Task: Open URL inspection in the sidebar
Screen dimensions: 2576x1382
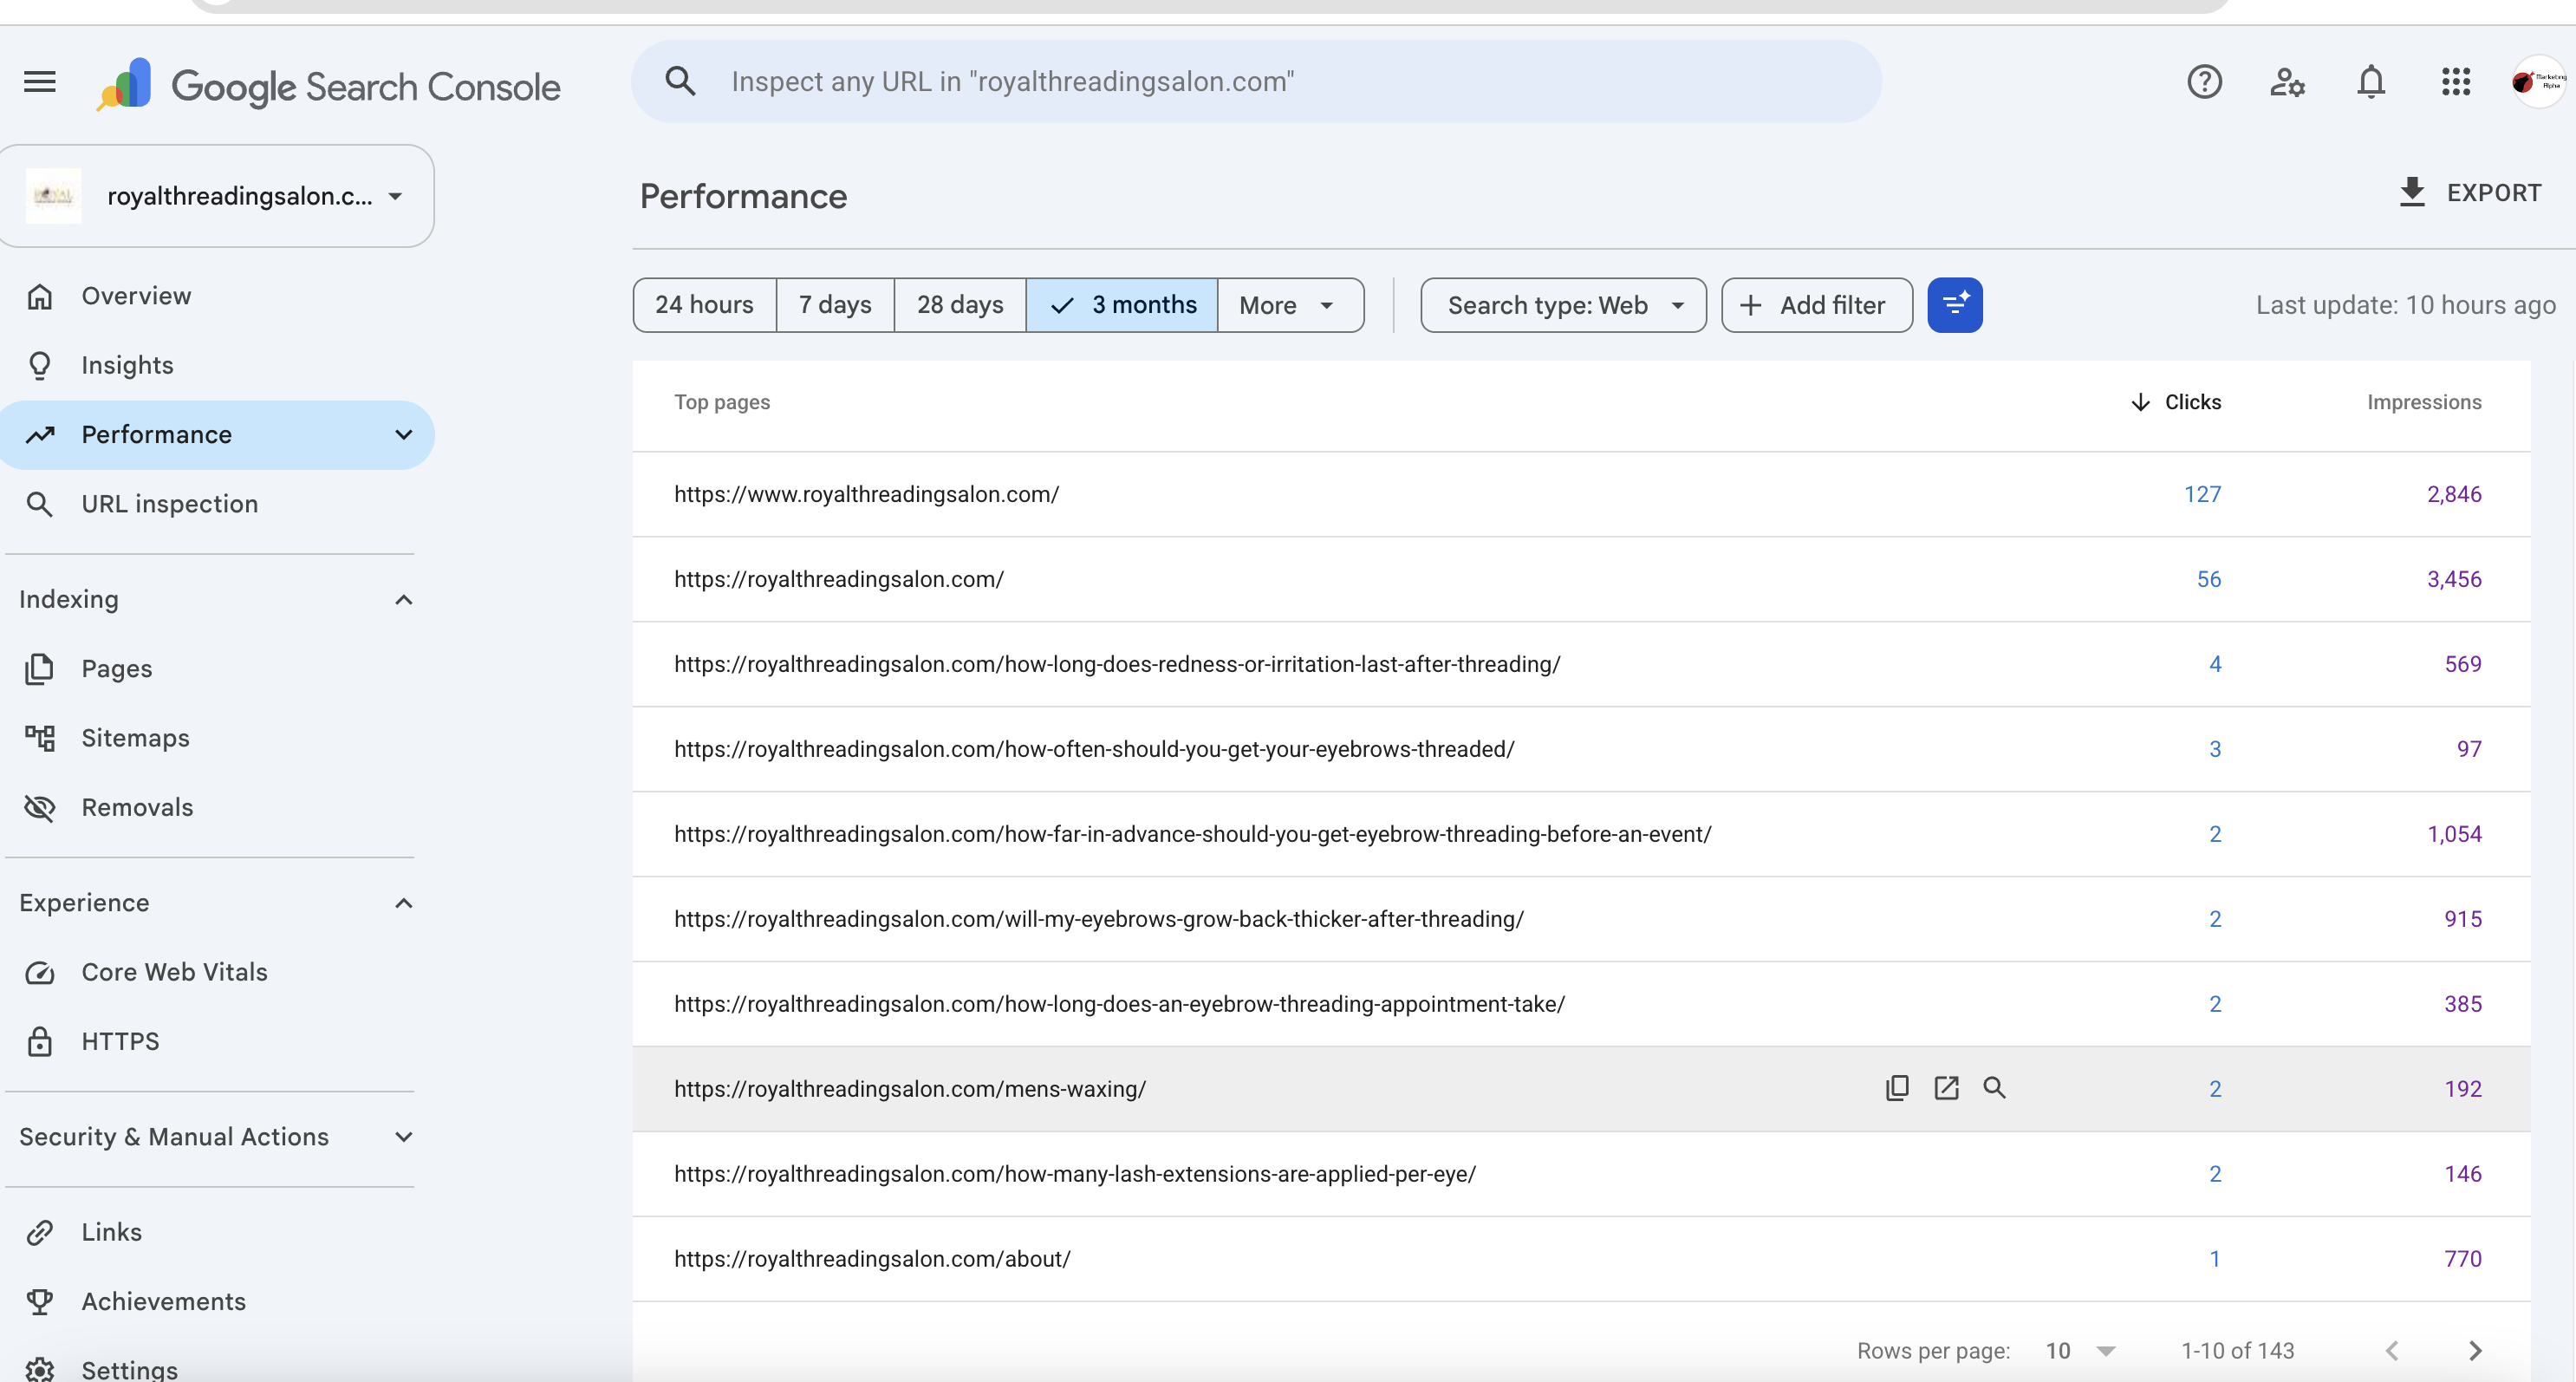Action: (216, 504)
